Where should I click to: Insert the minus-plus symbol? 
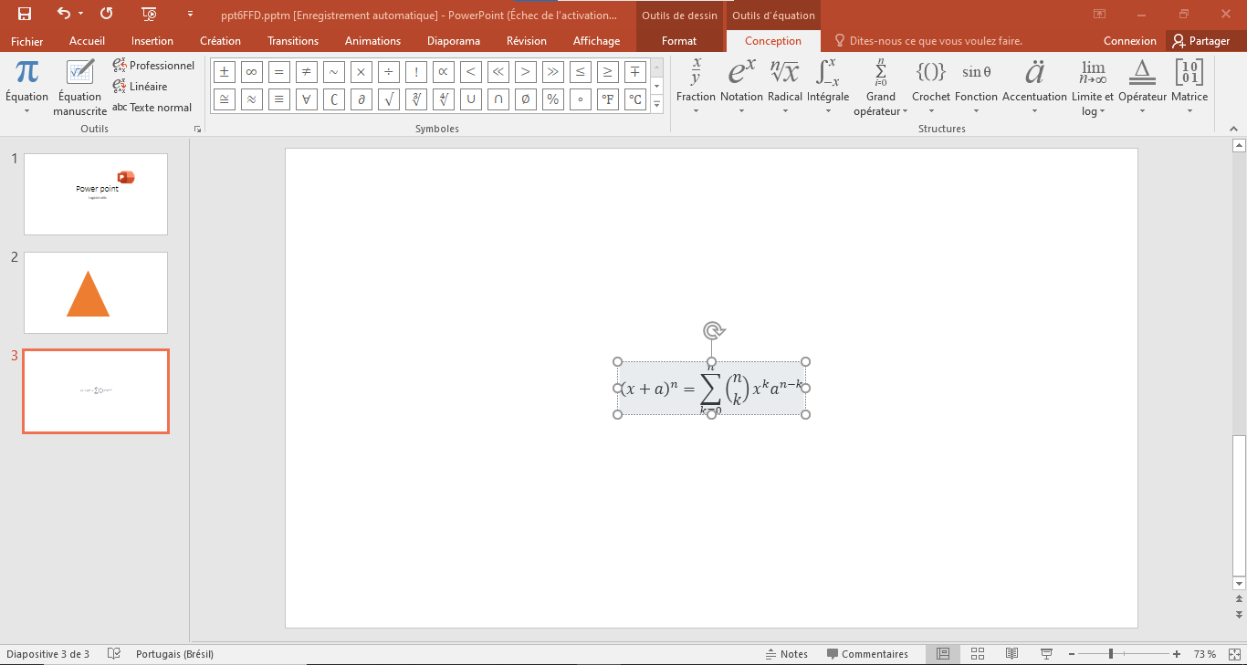pyautogui.click(x=634, y=72)
